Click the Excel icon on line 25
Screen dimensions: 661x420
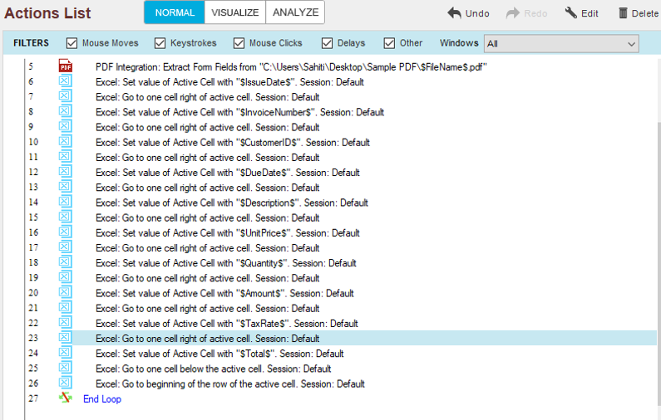point(65,369)
